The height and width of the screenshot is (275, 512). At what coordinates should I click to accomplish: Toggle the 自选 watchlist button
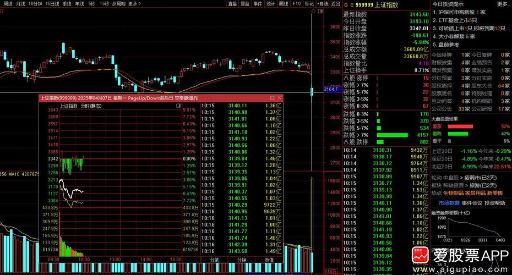(x=322, y=3)
